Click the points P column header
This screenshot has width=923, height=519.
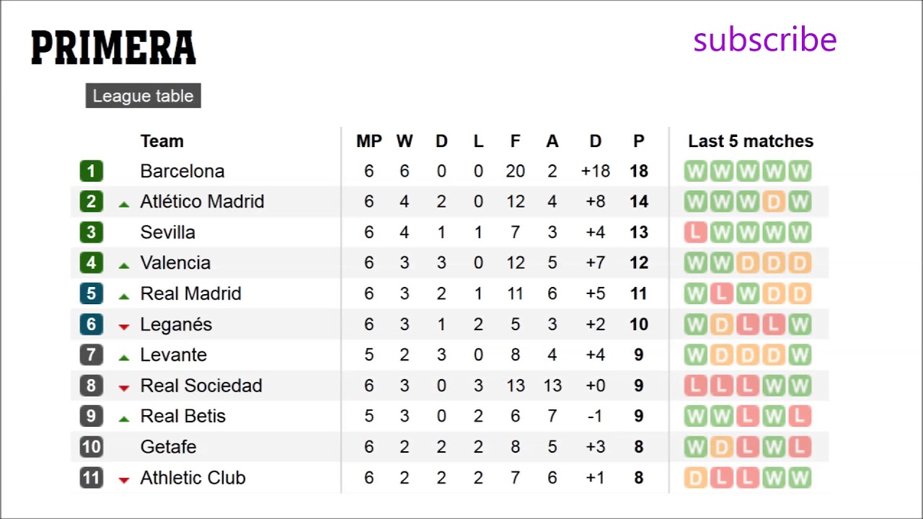639,141
